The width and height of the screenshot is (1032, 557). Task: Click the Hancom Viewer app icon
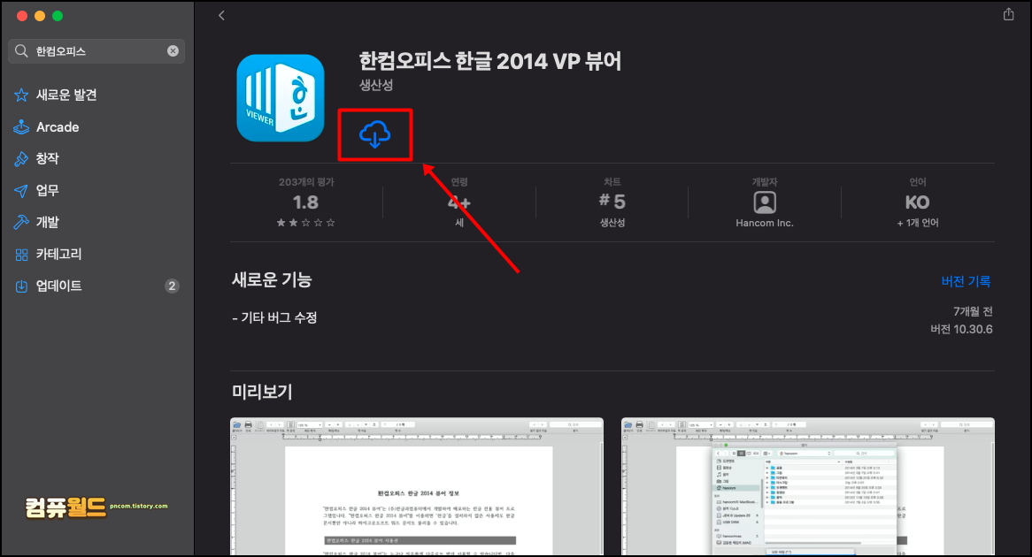[x=281, y=98]
